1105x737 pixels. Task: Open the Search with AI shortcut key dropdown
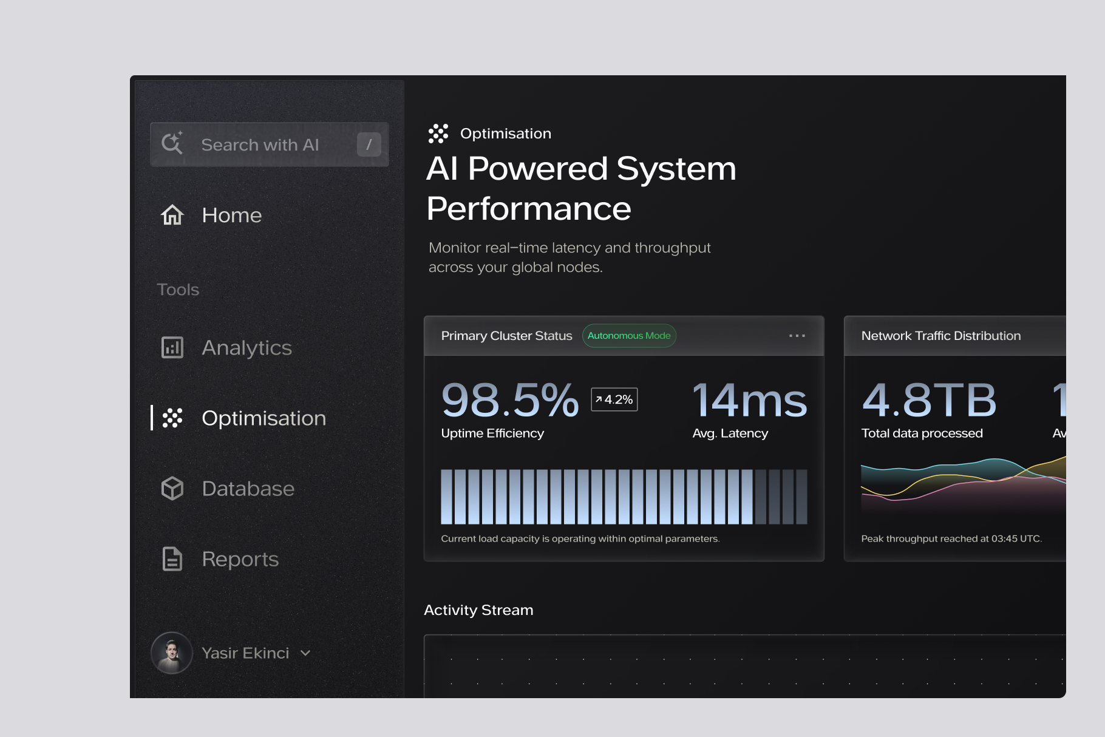(369, 144)
